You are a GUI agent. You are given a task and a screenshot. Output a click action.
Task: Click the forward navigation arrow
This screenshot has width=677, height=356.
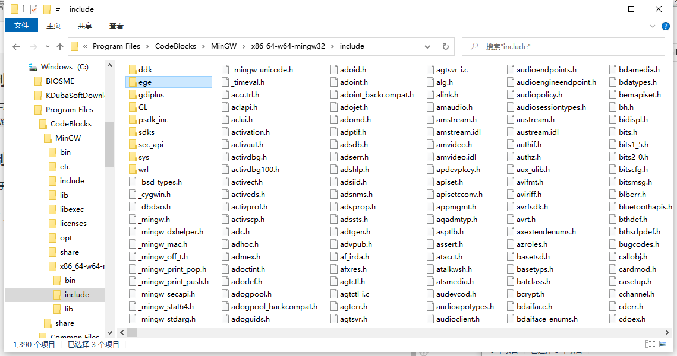[34, 46]
